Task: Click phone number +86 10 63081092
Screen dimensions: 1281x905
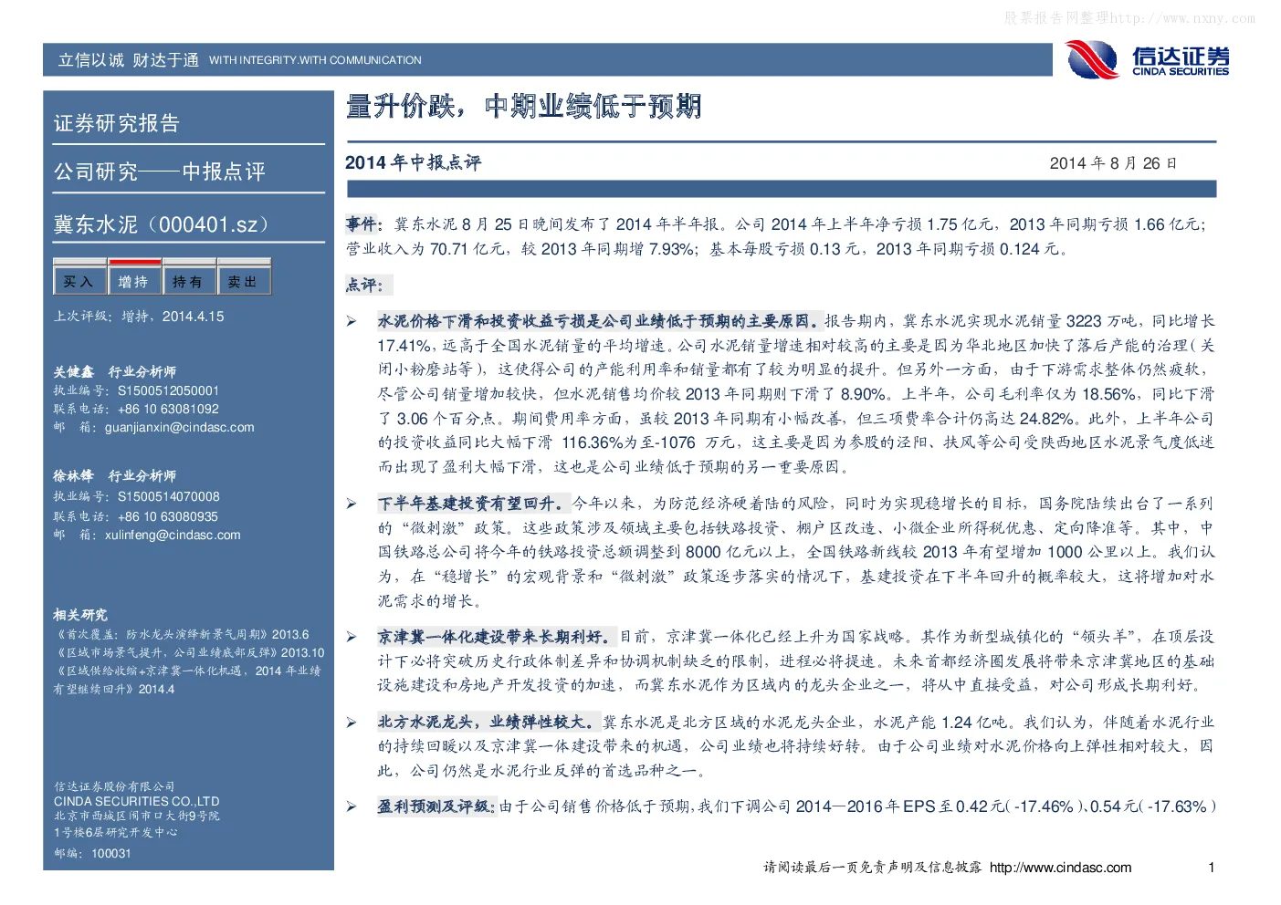Action: [168, 409]
